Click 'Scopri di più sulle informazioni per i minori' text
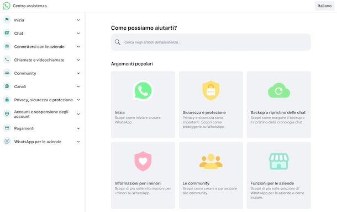The image size is (337, 212). [x=143, y=191]
